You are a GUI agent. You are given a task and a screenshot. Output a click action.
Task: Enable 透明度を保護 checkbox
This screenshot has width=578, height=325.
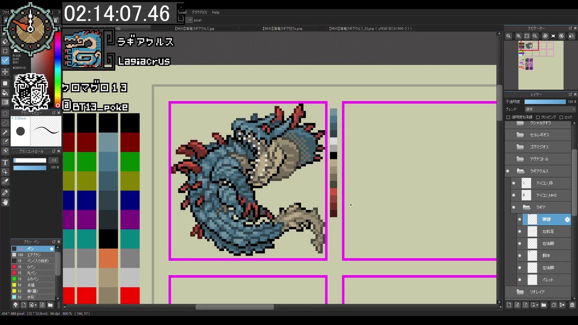[x=508, y=117]
